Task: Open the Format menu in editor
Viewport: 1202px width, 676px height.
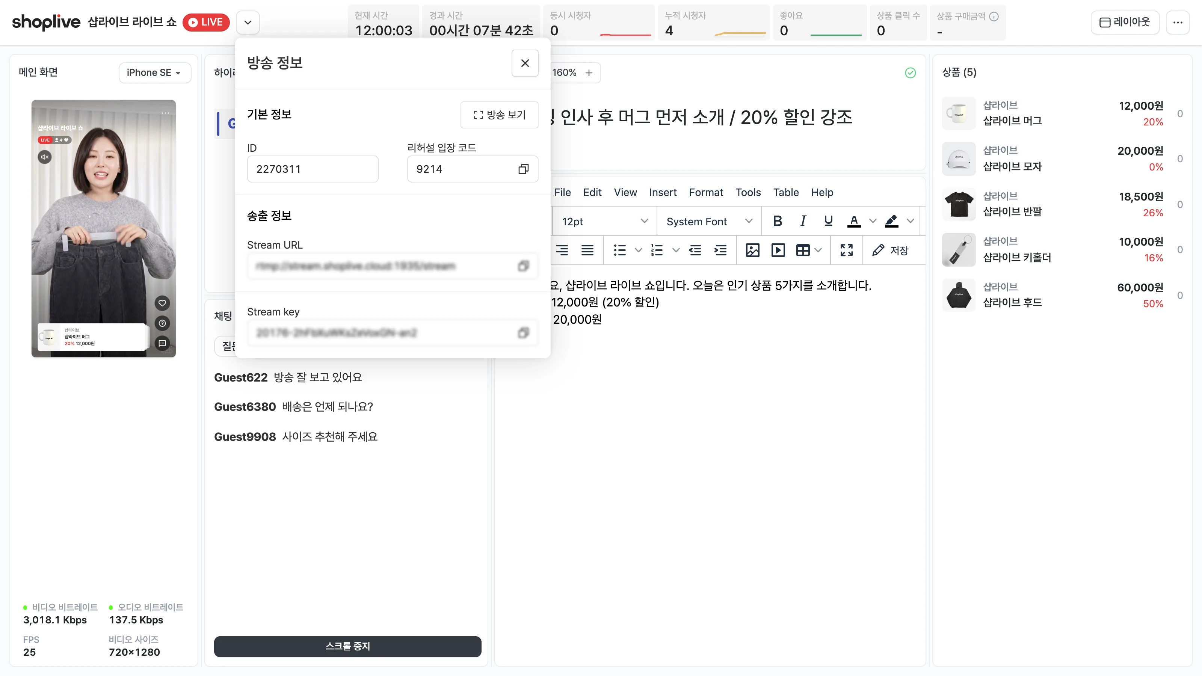Action: pyautogui.click(x=705, y=192)
